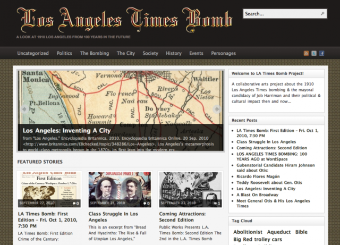
Task: Open featured title LA Times Bomb: First Edition
Action: pos(47,220)
